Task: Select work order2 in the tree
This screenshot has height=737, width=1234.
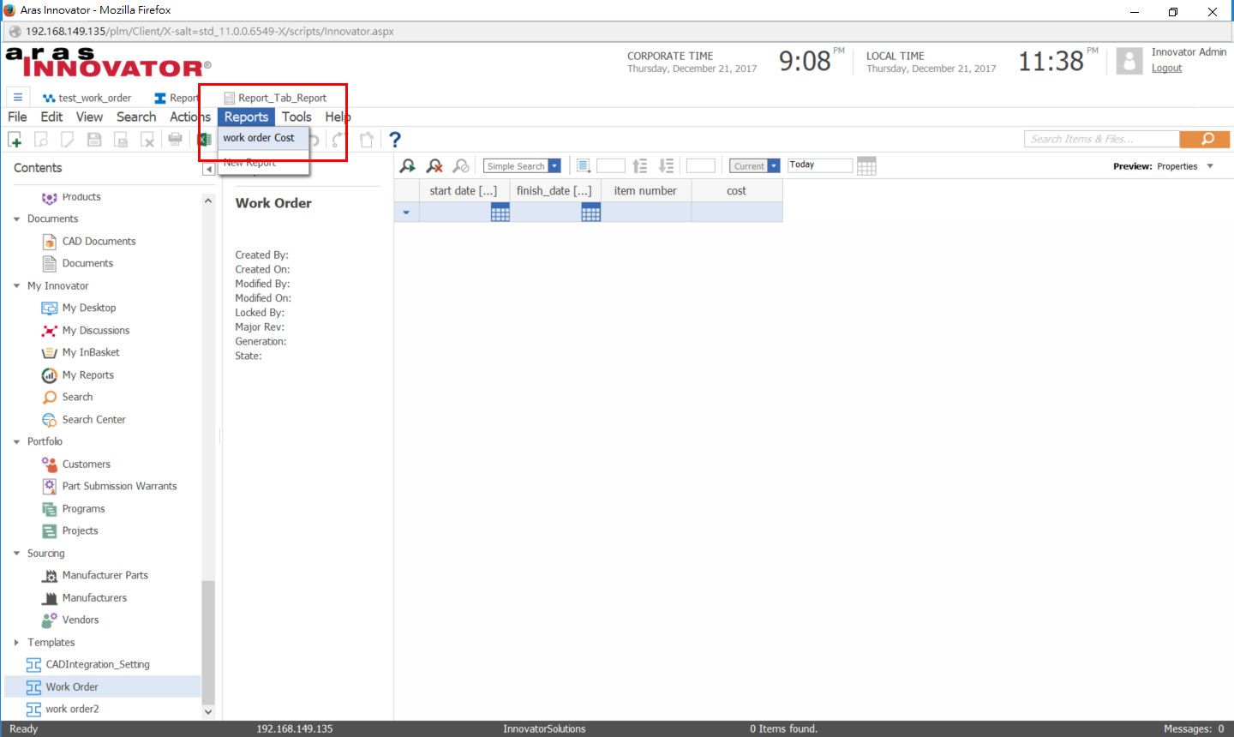Action: 72,710
